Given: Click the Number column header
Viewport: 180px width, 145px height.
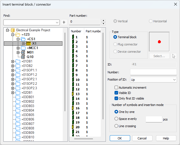Looking at the screenshot, I should tap(76, 31).
